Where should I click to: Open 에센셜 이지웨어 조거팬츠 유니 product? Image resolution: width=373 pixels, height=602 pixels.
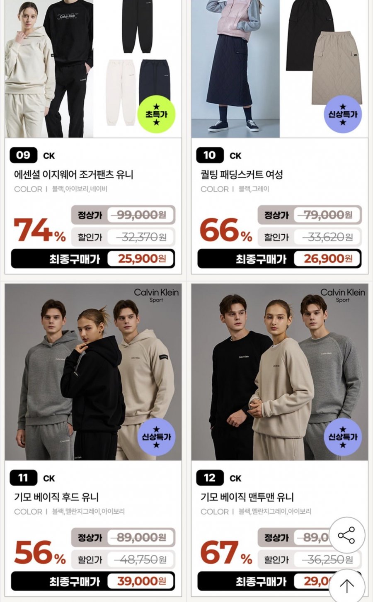[74, 175]
